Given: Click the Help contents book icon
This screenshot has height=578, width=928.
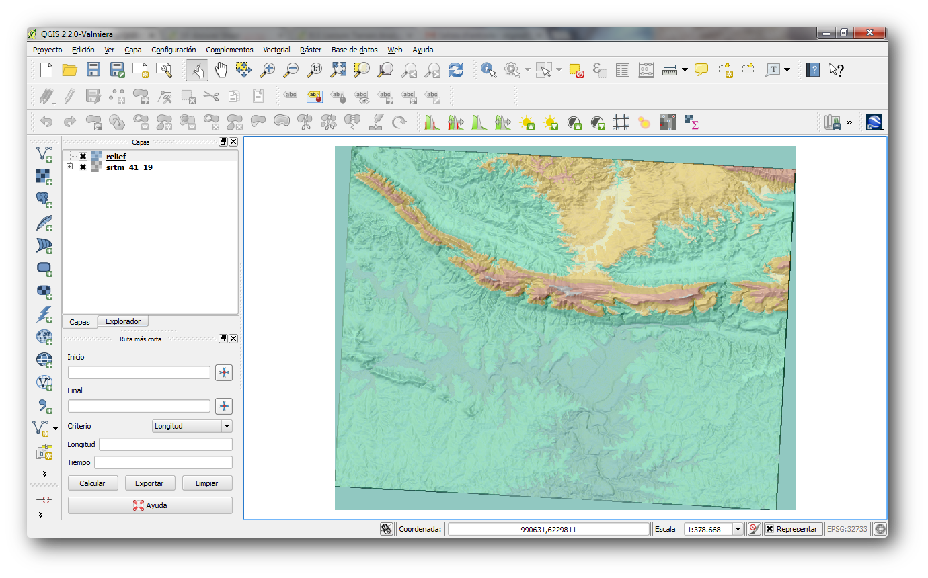Looking at the screenshot, I should (x=813, y=69).
